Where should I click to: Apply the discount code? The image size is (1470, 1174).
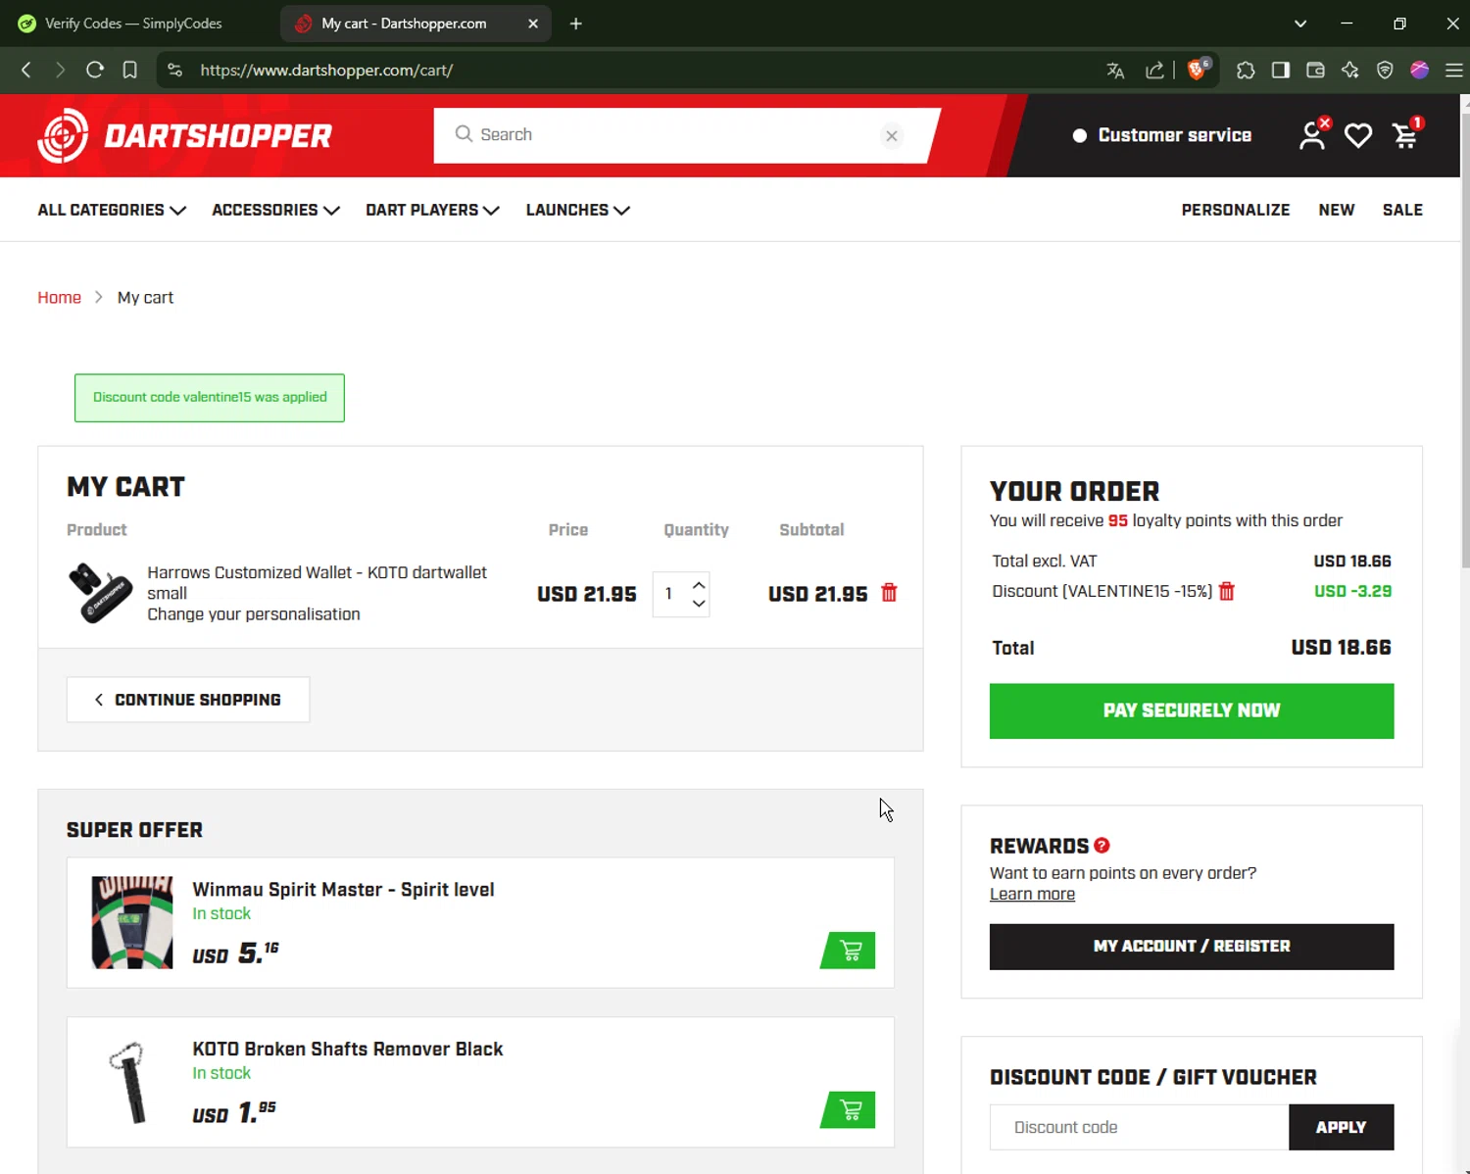click(x=1341, y=1127)
